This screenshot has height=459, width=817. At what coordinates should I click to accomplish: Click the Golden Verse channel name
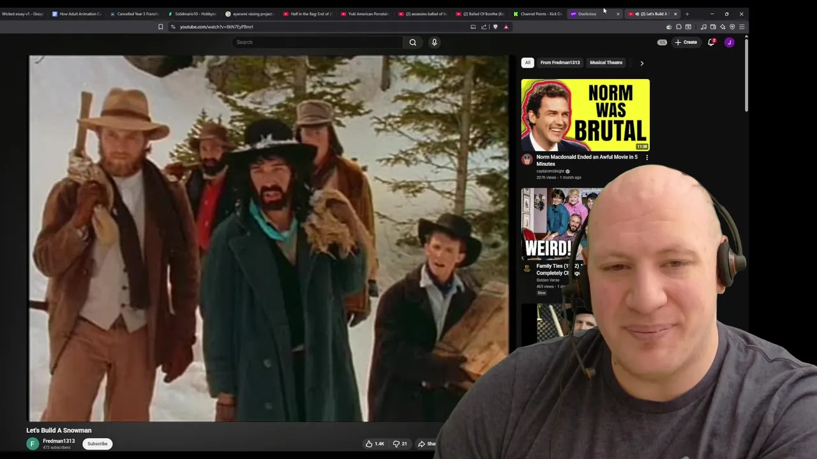pyautogui.click(x=548, y=280)
